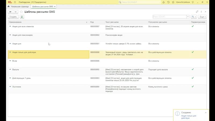The height and width of the screenshot is (121, 215).
Task: Close the Шаблоны рассылки SMS tab
Action: point(55,6)
